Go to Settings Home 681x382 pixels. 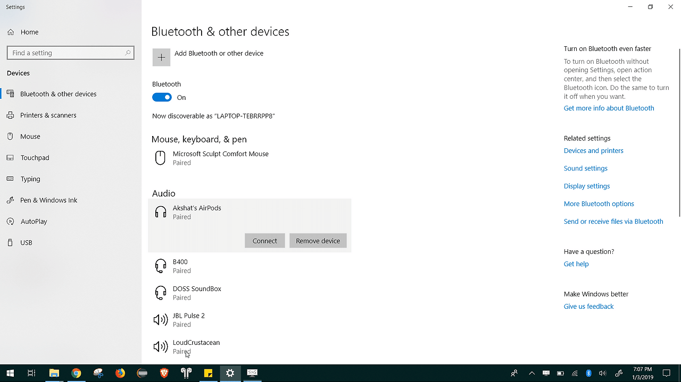(29, 32)
